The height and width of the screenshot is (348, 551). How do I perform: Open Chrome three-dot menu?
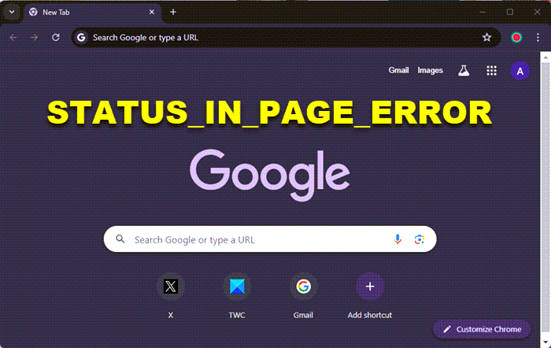tap(538, 37)
